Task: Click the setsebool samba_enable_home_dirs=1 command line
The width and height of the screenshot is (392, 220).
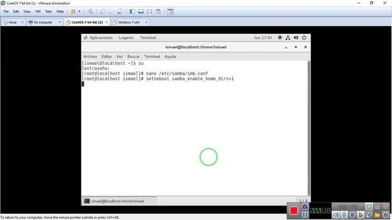Action: 158,79
